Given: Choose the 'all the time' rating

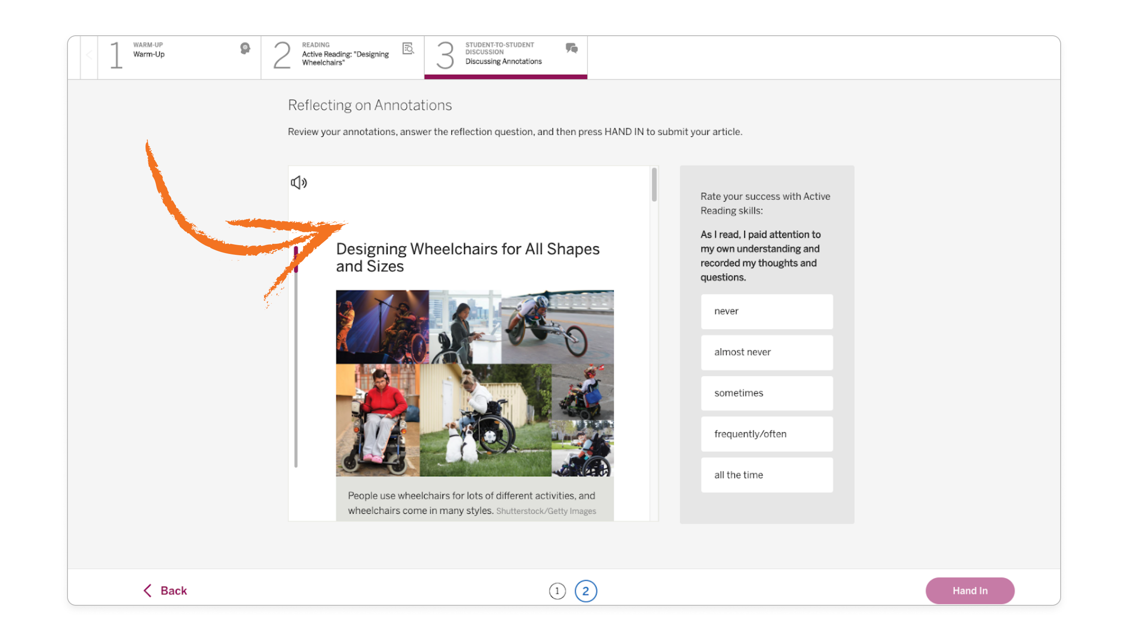Looking at the screenshot, I should coord(766,475).
